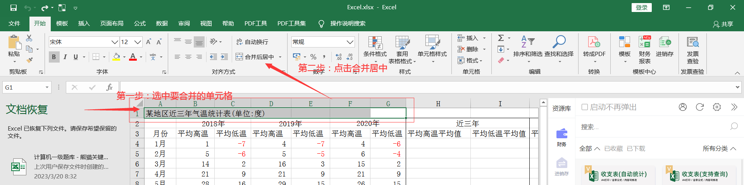
Task: Open the fill color dropdown arrow
Action: pyautogui.click(x=124, y=57)
